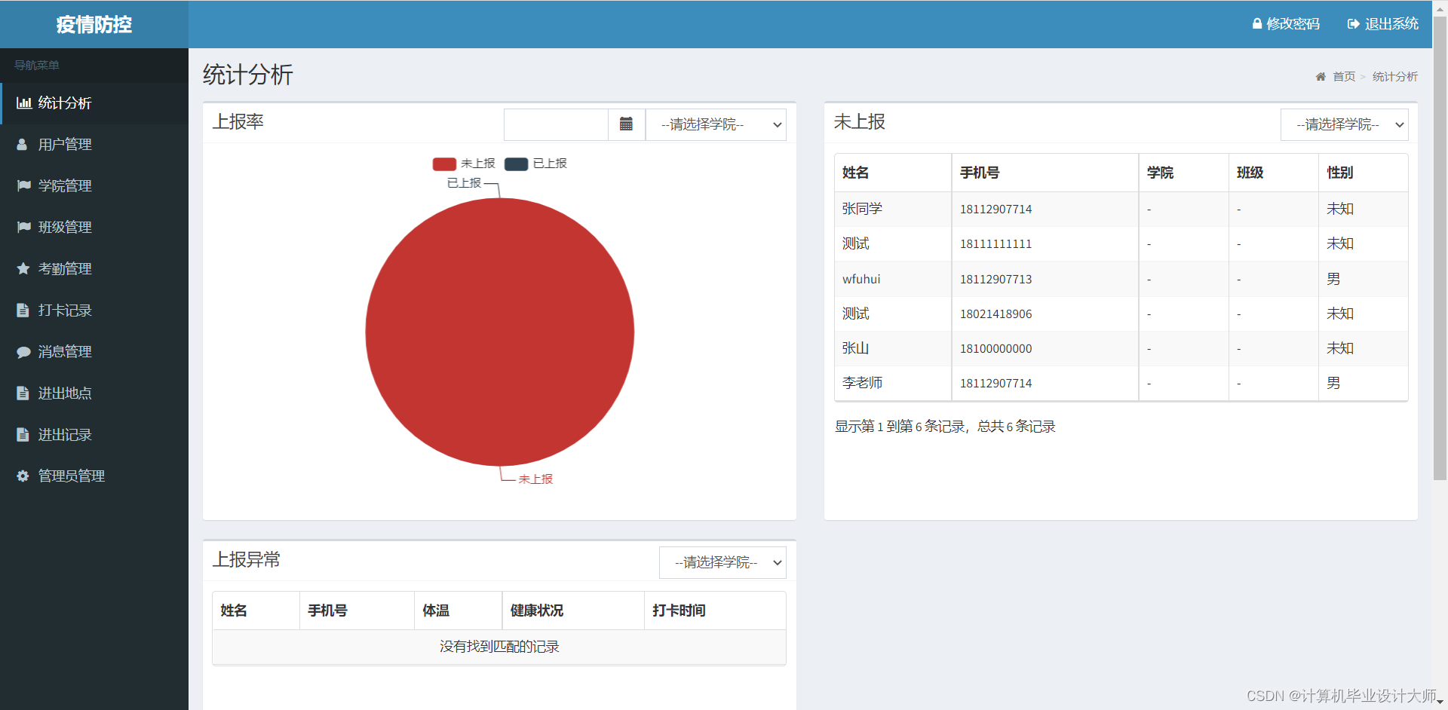Click the red 未上报 legend swatch
The height and width of the screenshot is (710, 1448).
[x=444, y=164]
